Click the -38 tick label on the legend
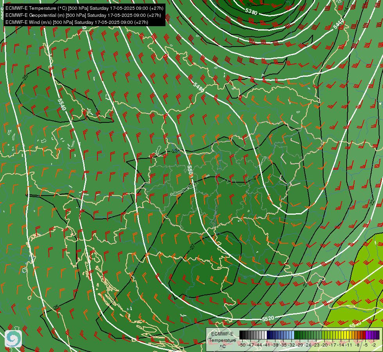 click(275, 345)
